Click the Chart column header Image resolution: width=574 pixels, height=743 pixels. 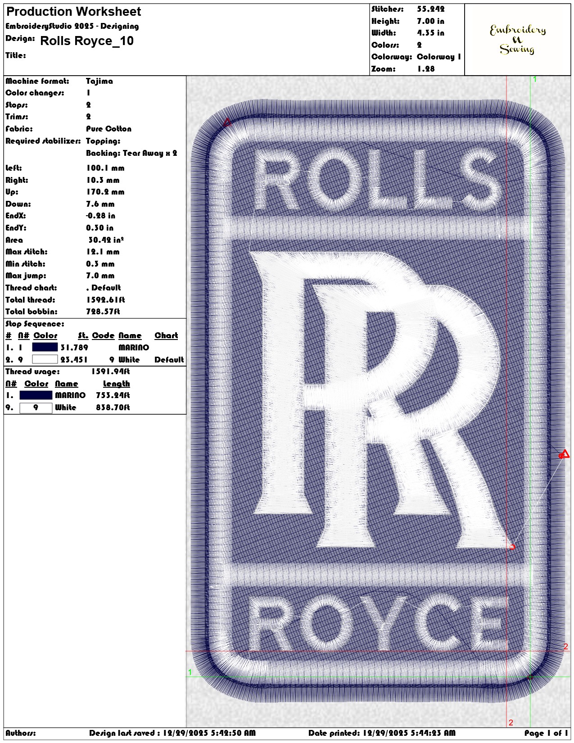click(x=166, y=335)
